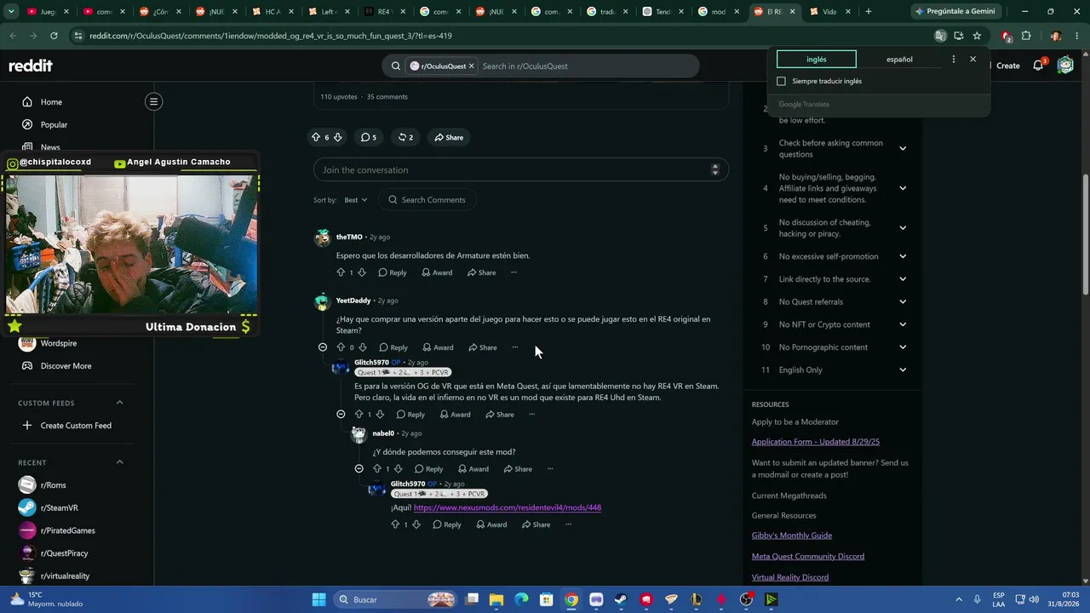Screen dimensions: 1090x613
Task: Open the Sort by Best dropdown
Action: (355, 200)
